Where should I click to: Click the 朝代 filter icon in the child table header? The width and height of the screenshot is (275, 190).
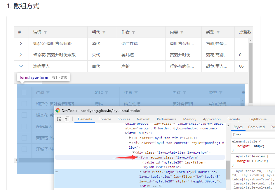(107, 93)
